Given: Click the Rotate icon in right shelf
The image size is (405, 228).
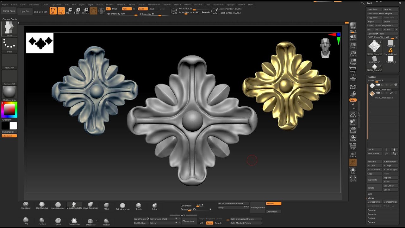Looking at the screenshot, I should pyautogui.click(x=353, y=138).
